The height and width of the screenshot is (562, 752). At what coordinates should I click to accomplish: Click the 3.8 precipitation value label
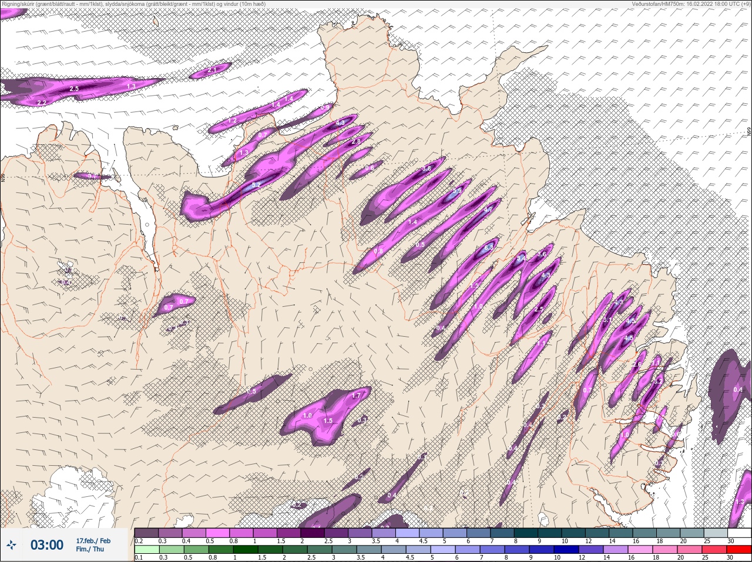click(427, 168)
